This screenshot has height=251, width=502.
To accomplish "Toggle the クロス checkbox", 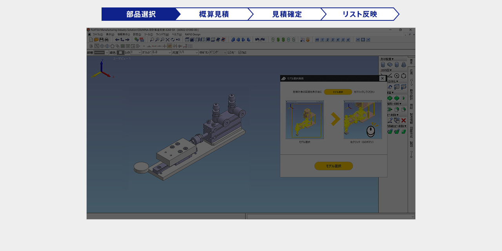I will click(x=240, y=52).
